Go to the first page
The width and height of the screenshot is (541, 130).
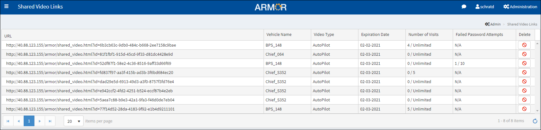pyautogui.click(x=8, y=121)
